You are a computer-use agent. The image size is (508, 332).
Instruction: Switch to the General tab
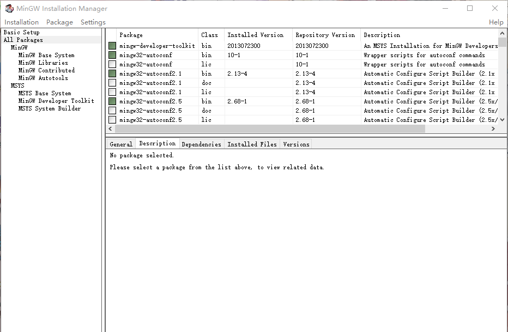tap(121, 144)
